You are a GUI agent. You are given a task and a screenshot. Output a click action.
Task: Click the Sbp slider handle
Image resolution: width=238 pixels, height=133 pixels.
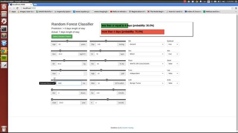coord(106,41)
